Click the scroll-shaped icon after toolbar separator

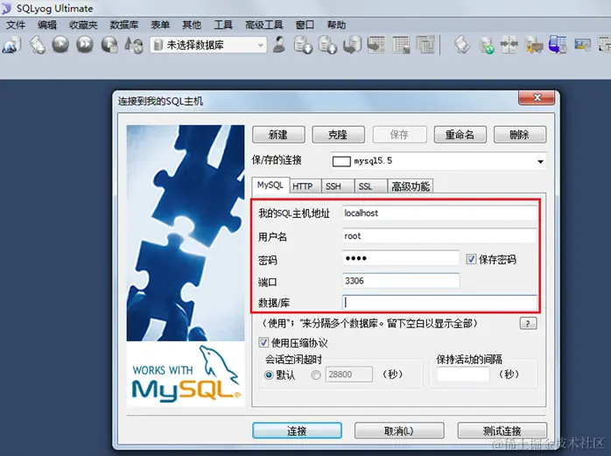[462, 45]
